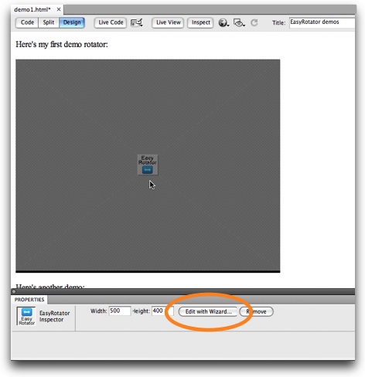Click the Refresh Design View icon
The height and width of the screenshot is (377, 365).
(x=254, y=22)
